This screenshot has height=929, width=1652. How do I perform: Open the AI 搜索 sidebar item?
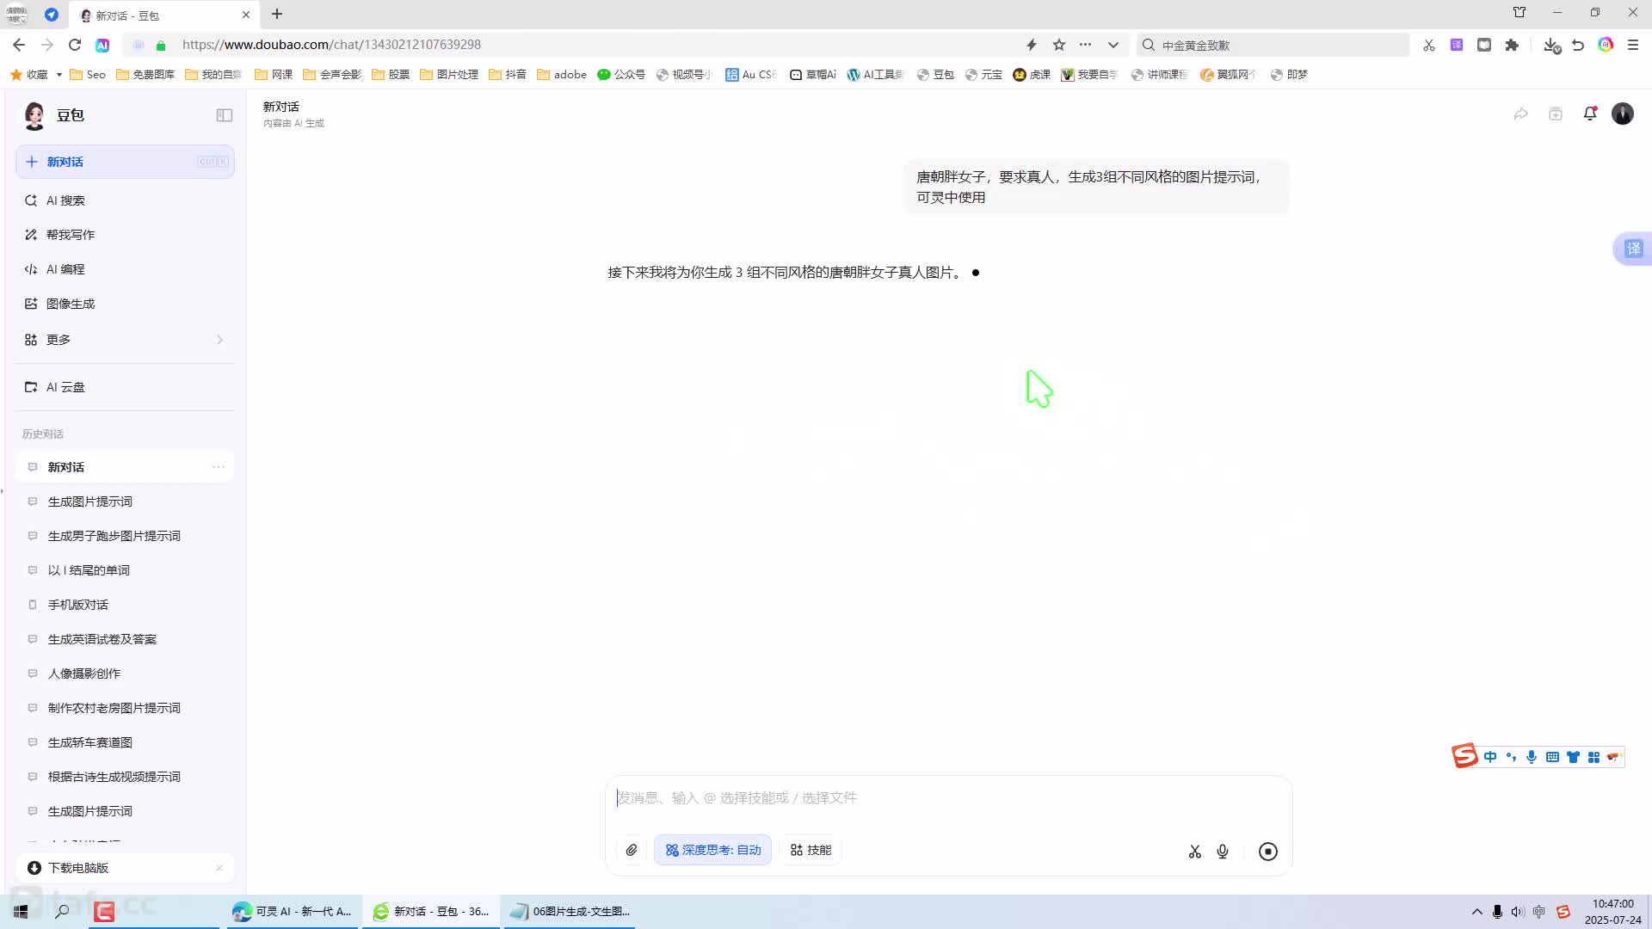coord(65,200)
